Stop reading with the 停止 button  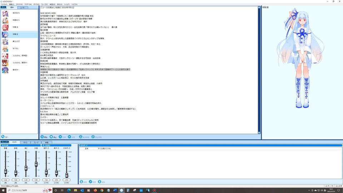coord(53,137)
